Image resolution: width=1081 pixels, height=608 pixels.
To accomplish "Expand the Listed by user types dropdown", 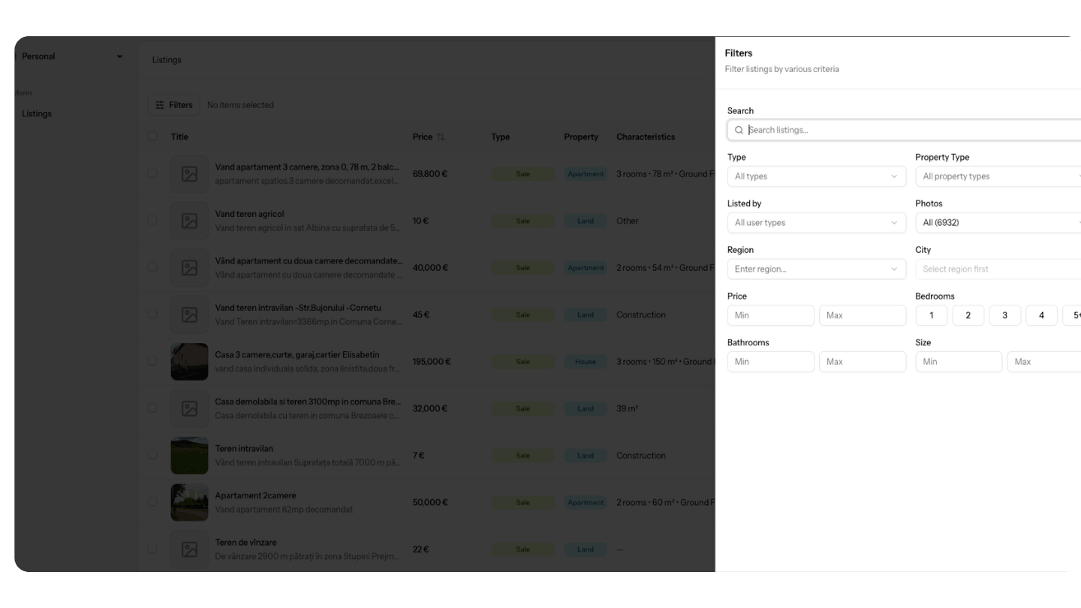I will pyautogui.click(x=816, y=223).
